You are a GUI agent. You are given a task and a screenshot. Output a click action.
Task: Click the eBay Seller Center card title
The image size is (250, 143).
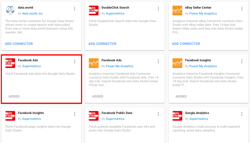(198, 8)
